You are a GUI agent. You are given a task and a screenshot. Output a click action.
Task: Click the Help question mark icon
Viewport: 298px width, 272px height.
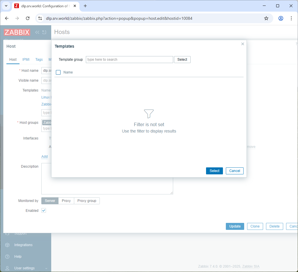point(7,257)
